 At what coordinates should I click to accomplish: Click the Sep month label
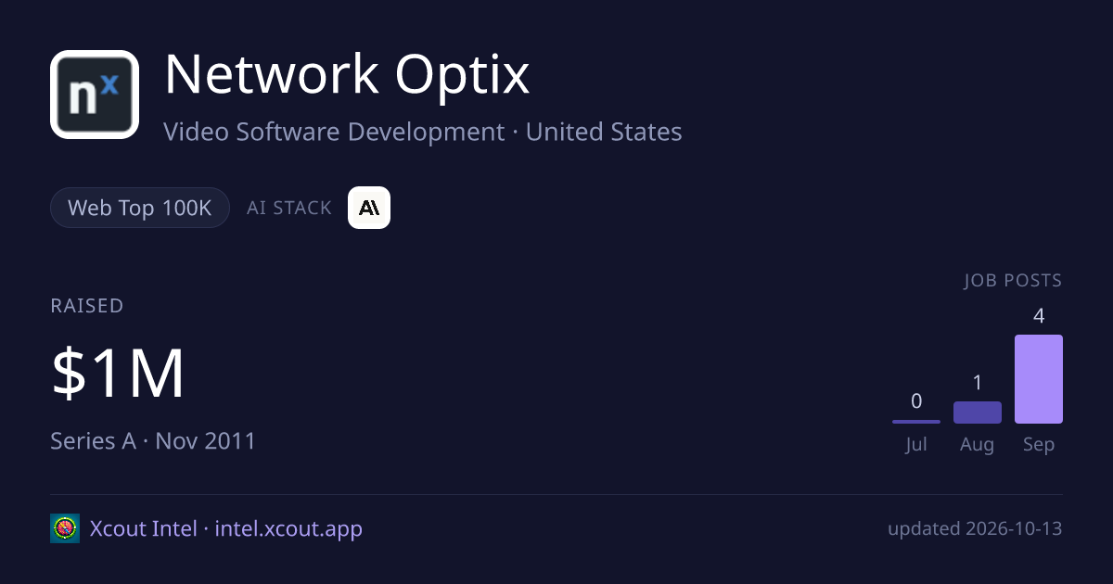[1039, 444]
